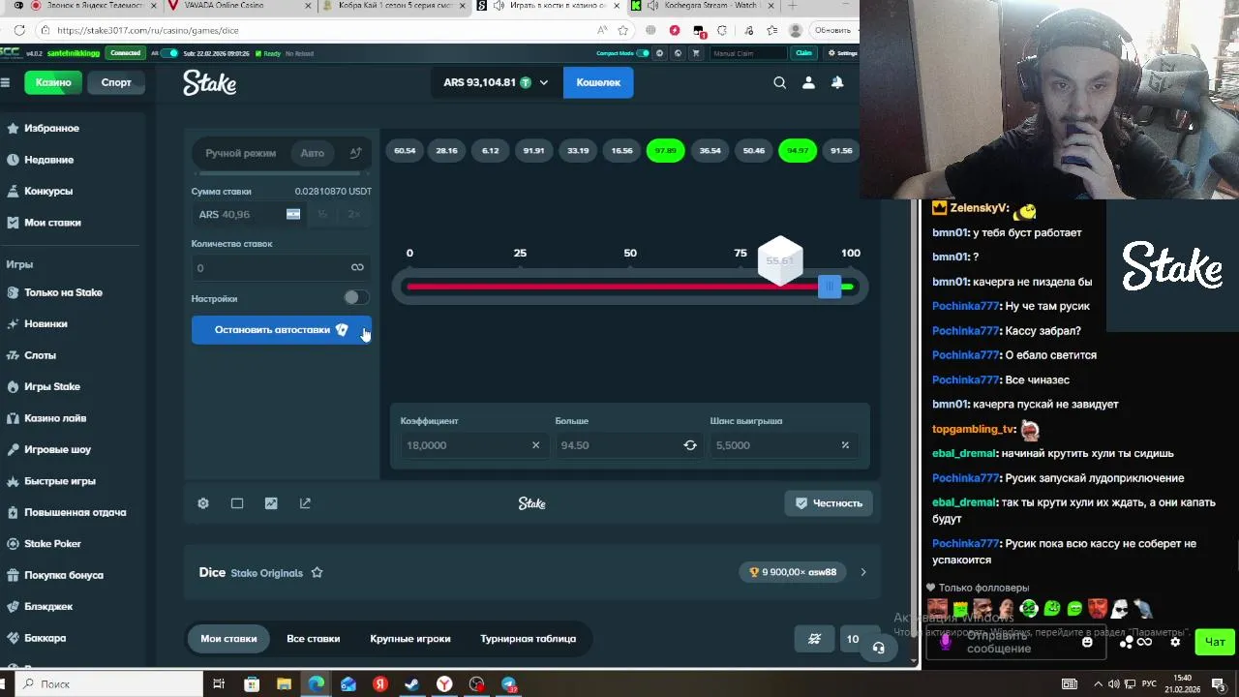Viewport: 1239px width, 697px height.
Task: Switch to Авто betting tab
Action: tap(312, 153)
